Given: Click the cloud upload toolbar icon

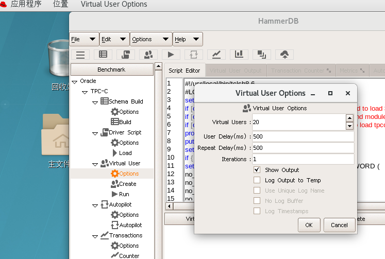Looking at the screenshot, I should coord(284,55).
